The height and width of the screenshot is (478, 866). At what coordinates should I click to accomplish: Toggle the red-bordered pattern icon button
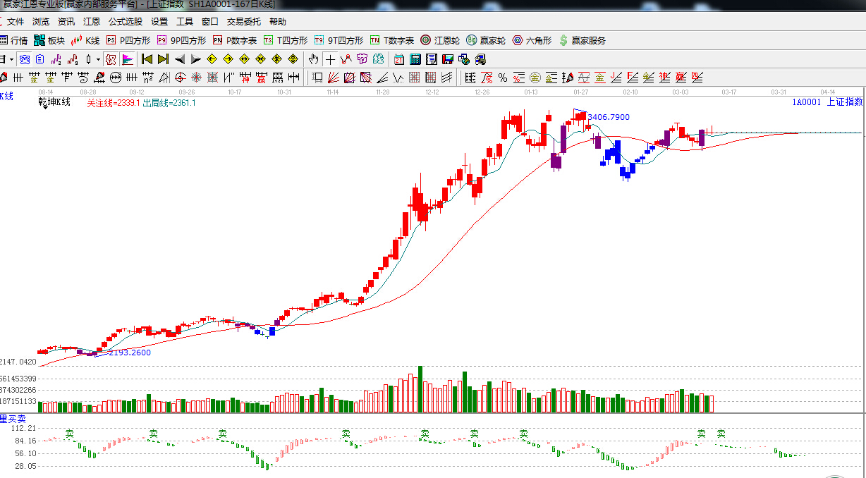(111, 59)
